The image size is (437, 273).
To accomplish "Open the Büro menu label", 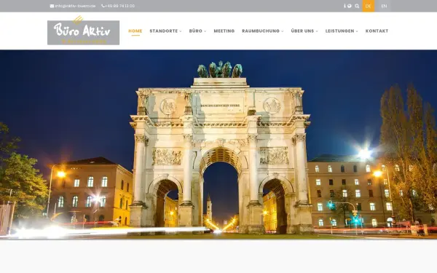I will [195, 31].
